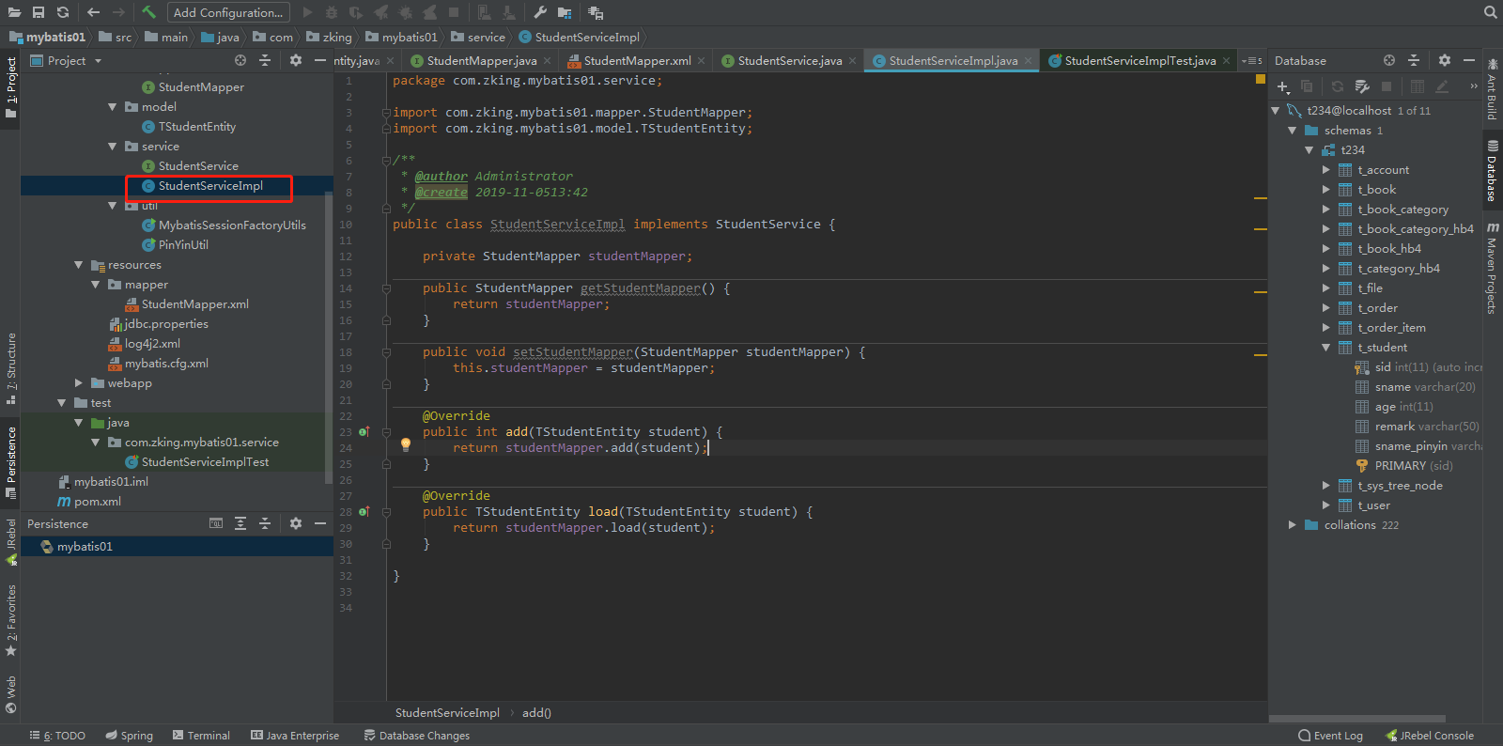Expand the webapp folder in project tree

[x=79, y=383]
